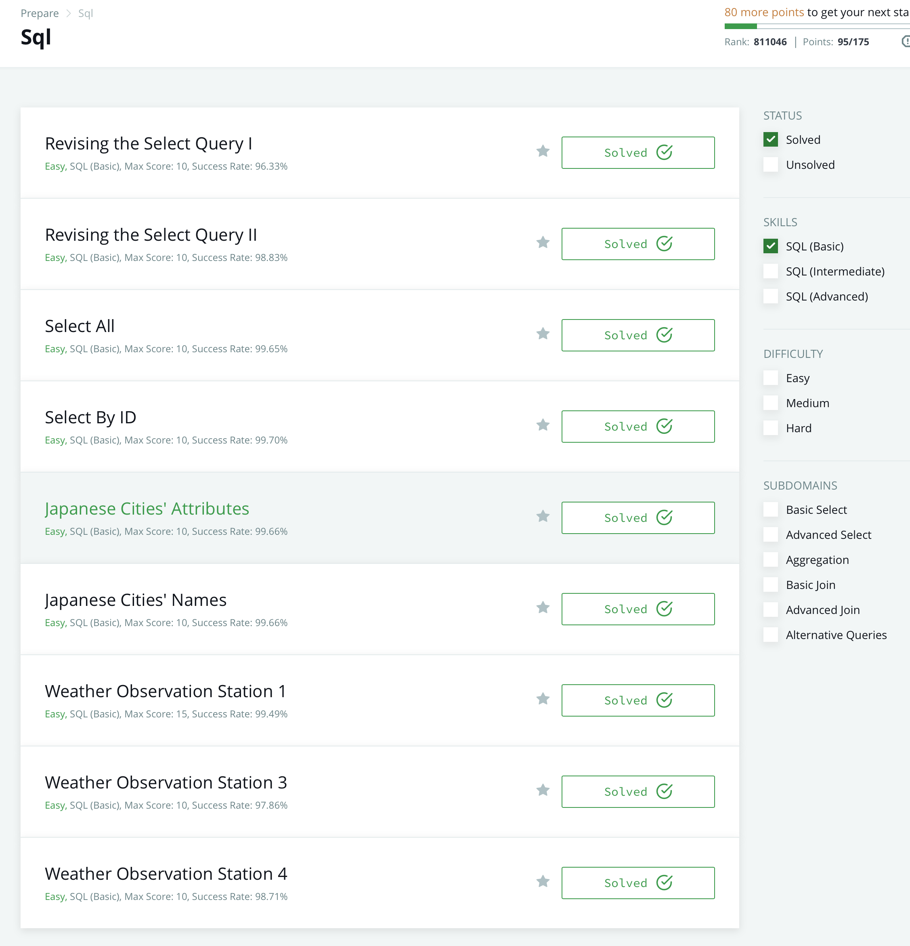Uncheck the Solved status filter
The height and width of the screenshot is (946, 910).
pyautogui.click(x=771, y=139)
